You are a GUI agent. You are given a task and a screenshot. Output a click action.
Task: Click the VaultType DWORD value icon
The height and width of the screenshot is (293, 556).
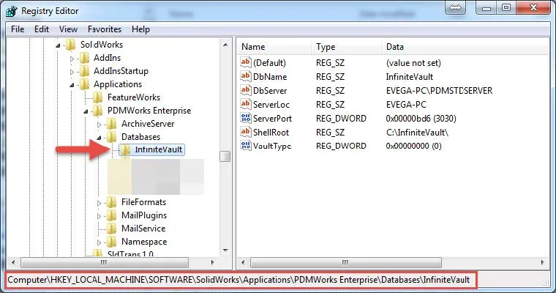pyautogui.click(x=246, y=145)
